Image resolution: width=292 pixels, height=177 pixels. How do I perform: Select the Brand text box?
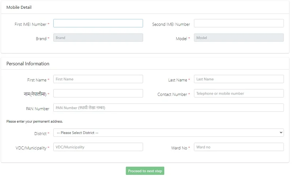pos(98,38)
